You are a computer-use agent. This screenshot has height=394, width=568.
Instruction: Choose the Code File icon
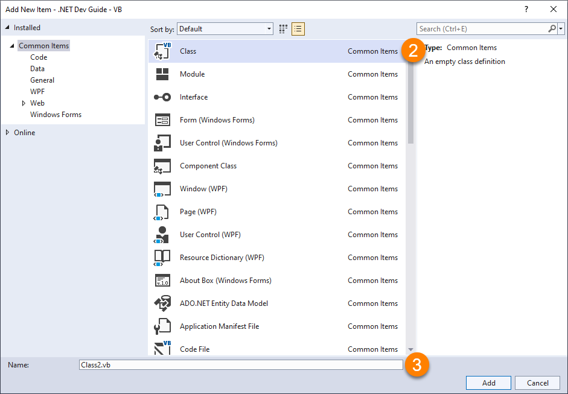click(x=162, y=347)
